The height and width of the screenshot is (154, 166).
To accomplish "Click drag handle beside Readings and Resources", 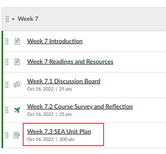I will [x=7, y=62].
